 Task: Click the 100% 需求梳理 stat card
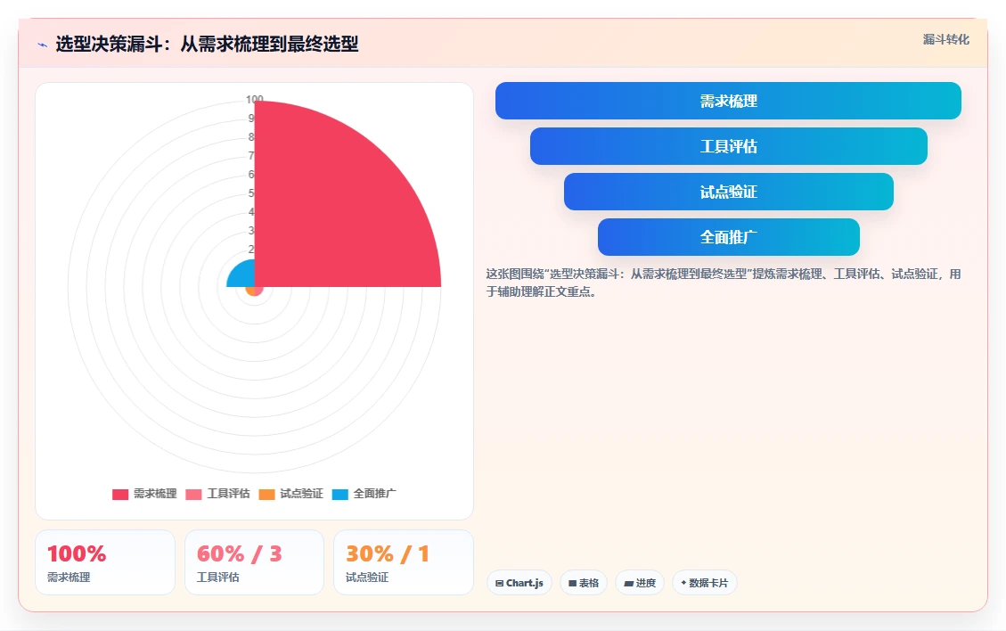click(105, 562)
